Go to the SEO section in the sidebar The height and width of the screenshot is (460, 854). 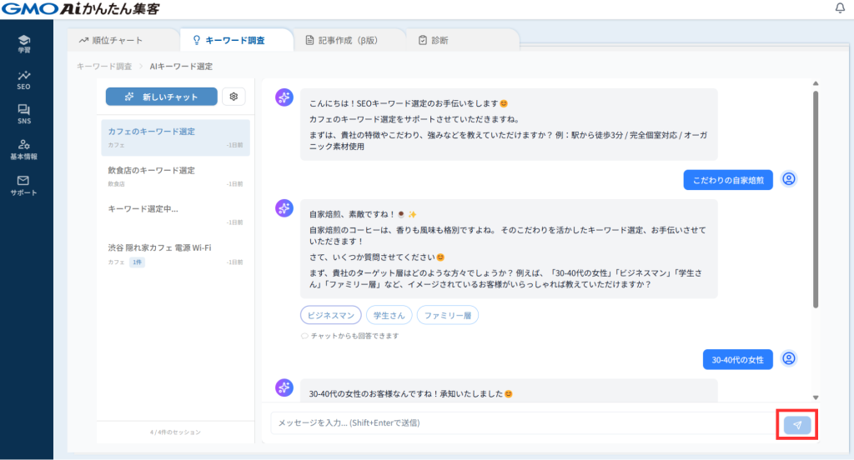(23, 79)
